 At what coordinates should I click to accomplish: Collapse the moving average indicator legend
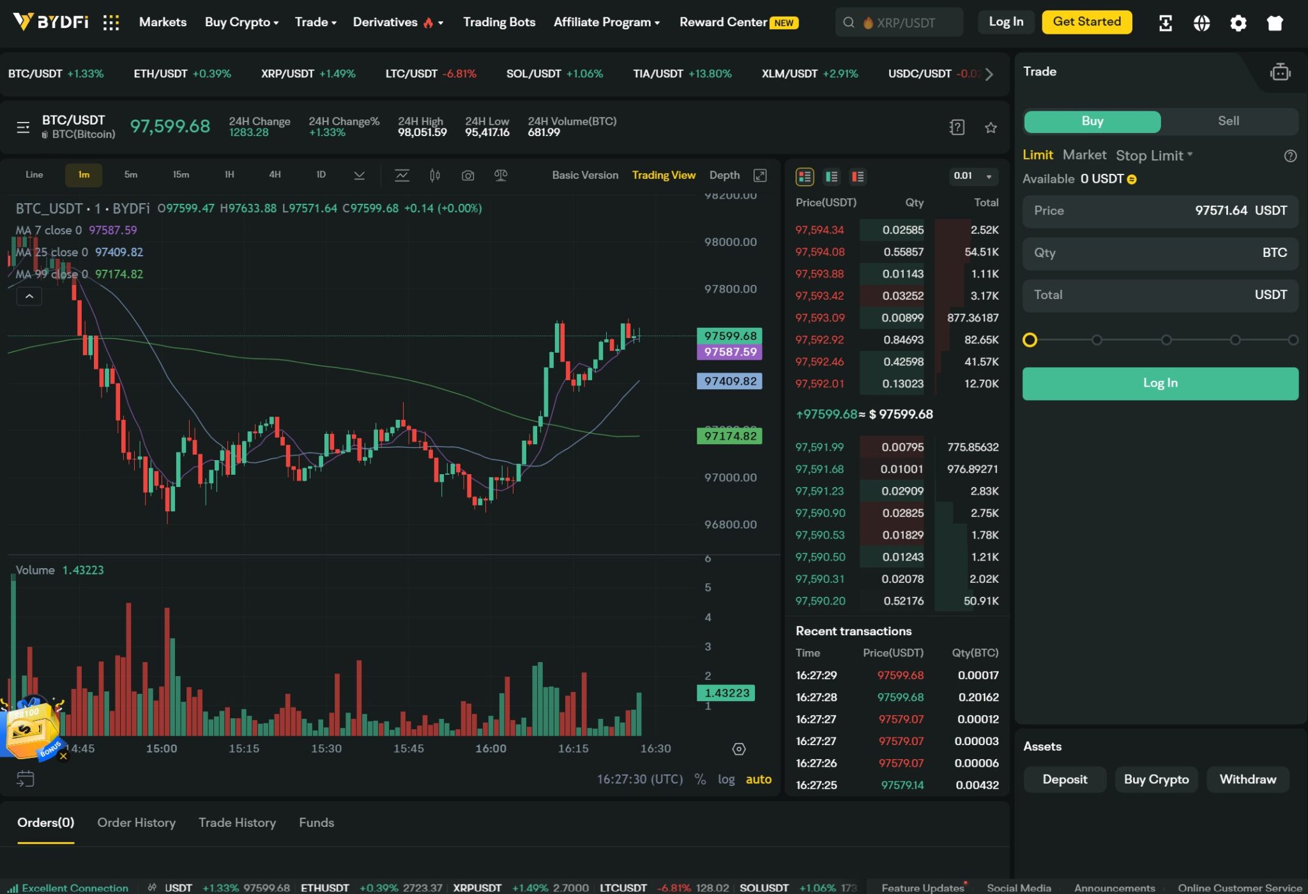tap(29, 297)
